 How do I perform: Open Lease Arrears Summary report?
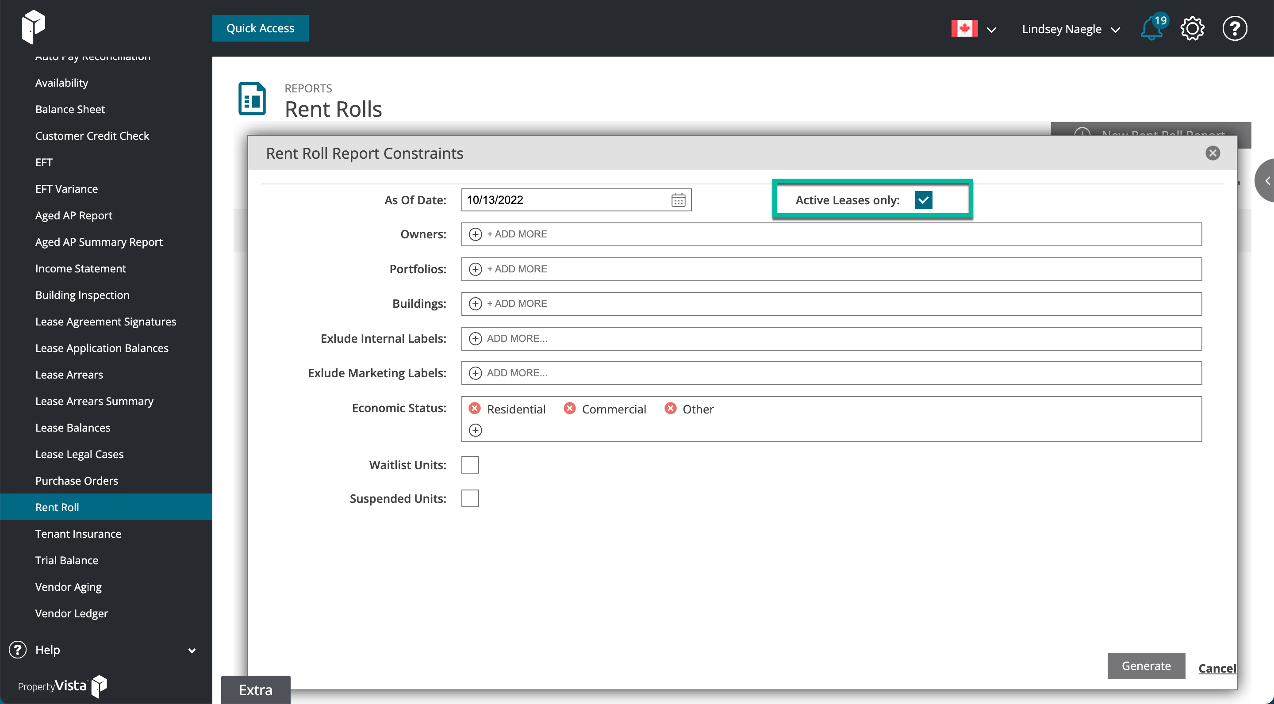pyautogui.click(x=95, y=401)
